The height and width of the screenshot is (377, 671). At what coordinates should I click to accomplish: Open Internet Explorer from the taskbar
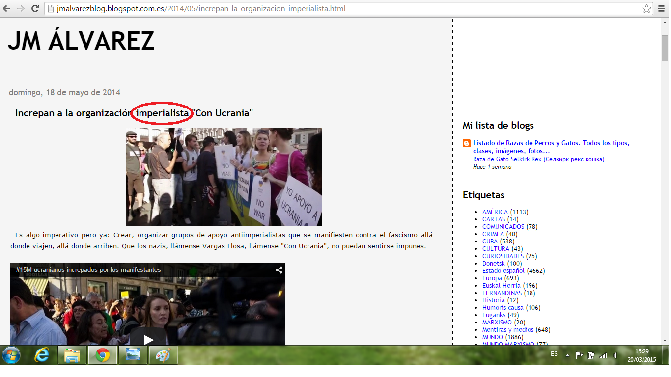click(42, 355)
